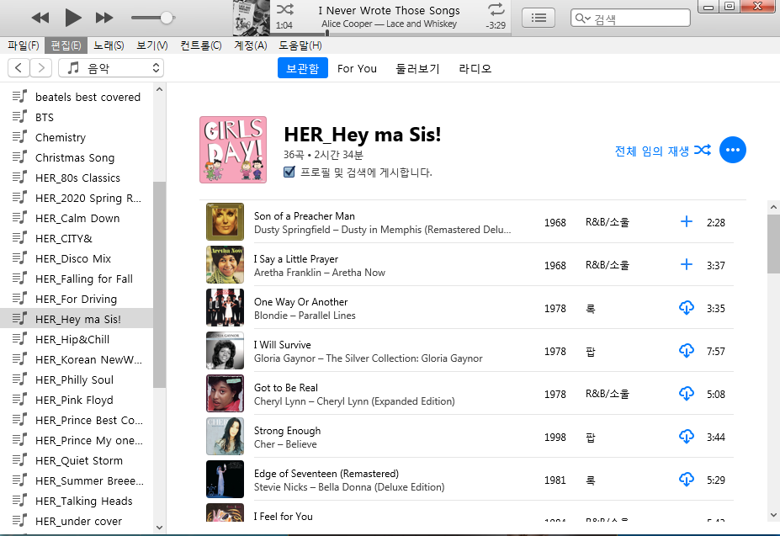The width and height of the screenshot is (780, 536).
Task: Open the 컨트롤(C) menu
Action: pyautogui.click(x=200, y=45)
